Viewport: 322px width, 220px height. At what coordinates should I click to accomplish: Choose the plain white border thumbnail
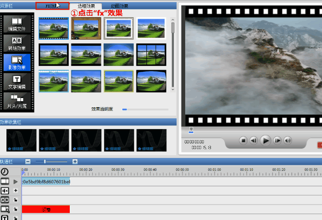coord(151,28)
